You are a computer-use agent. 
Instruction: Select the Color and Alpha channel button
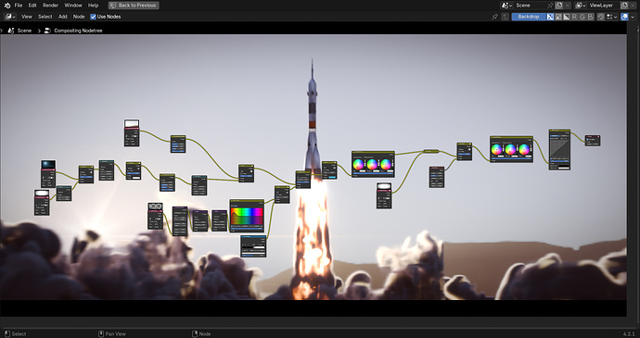550,17
